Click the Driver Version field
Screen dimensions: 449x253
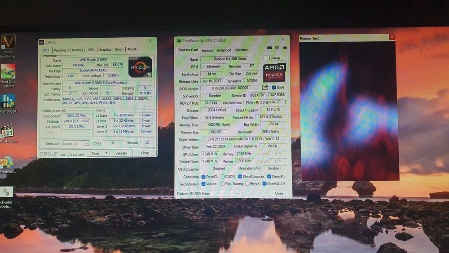click(x=243, y=139)
